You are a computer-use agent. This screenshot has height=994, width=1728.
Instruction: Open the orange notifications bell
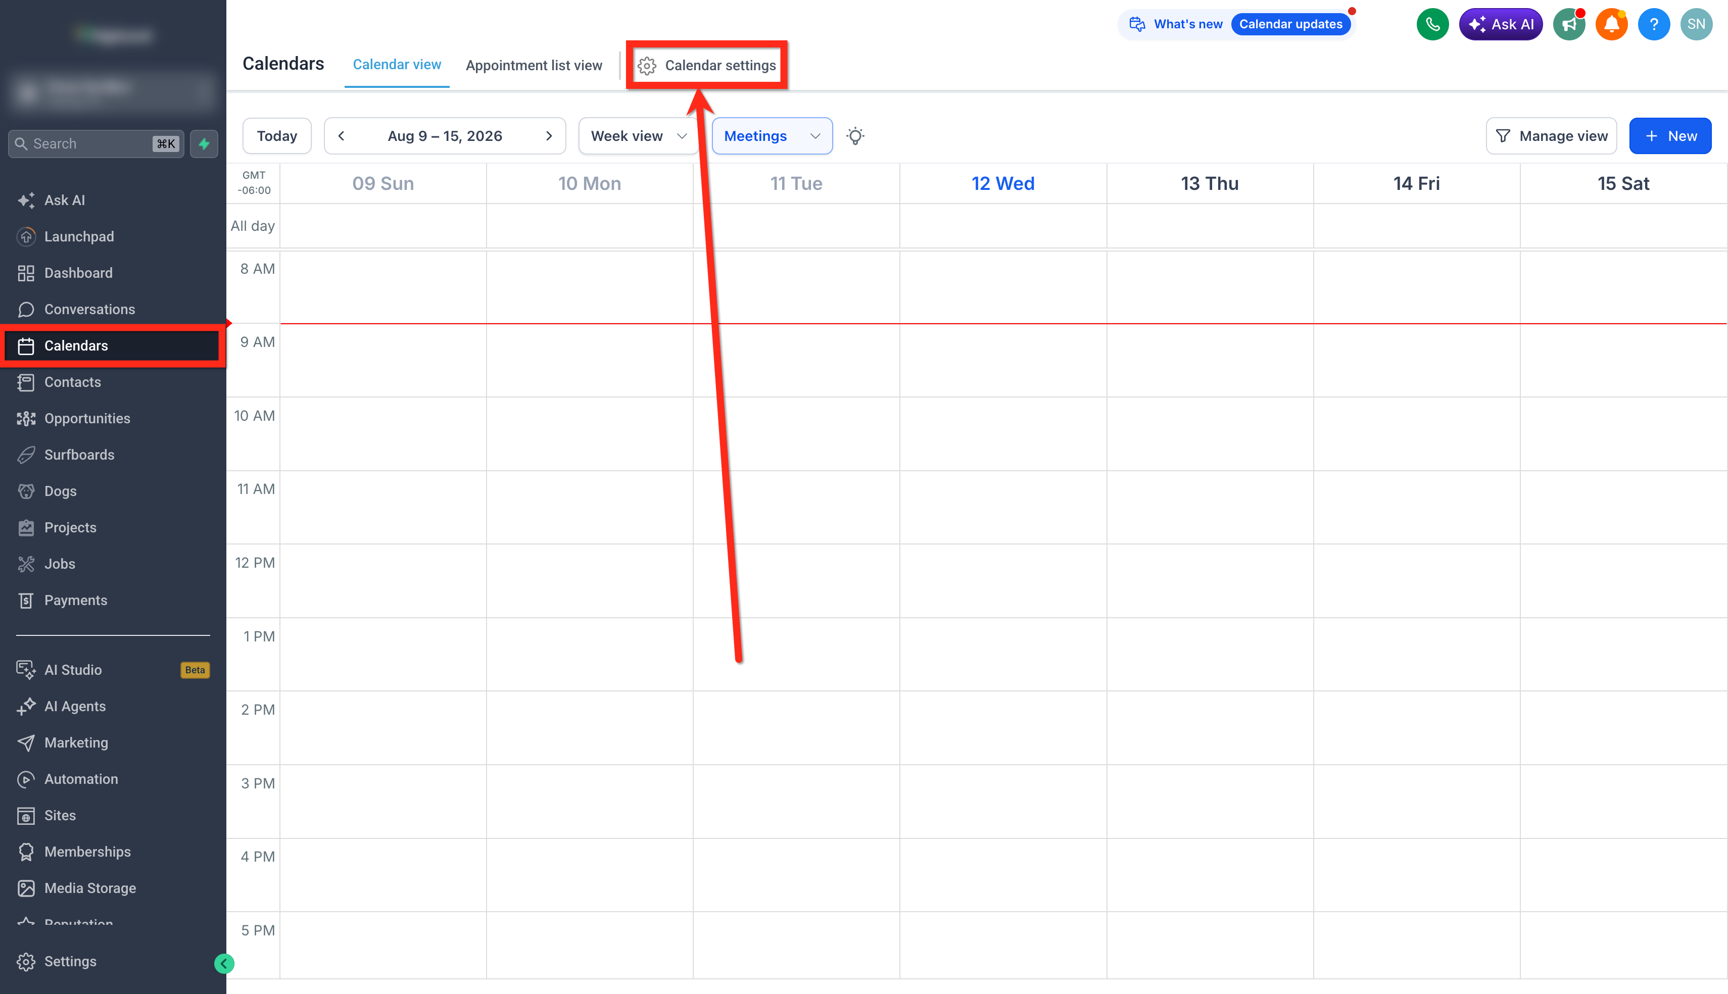tap(1611, 25)
